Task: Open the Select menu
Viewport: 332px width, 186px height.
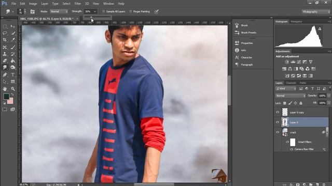Action: click(x=66, y=4)
